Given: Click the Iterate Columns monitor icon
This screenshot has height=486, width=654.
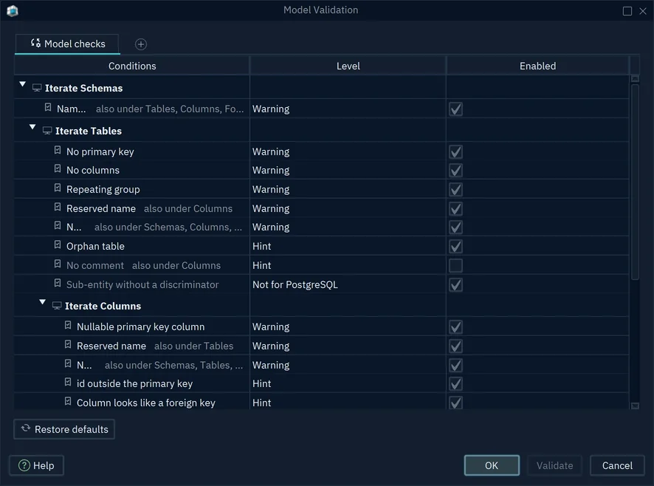Looking at the screenshot, I should tap(57, 306).
